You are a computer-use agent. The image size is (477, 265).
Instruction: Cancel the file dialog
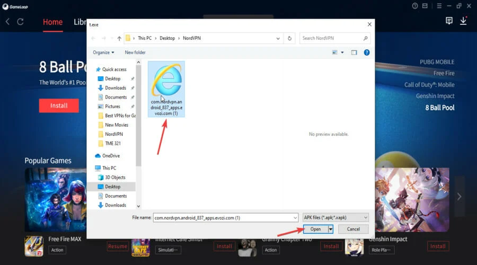(353, 229)
